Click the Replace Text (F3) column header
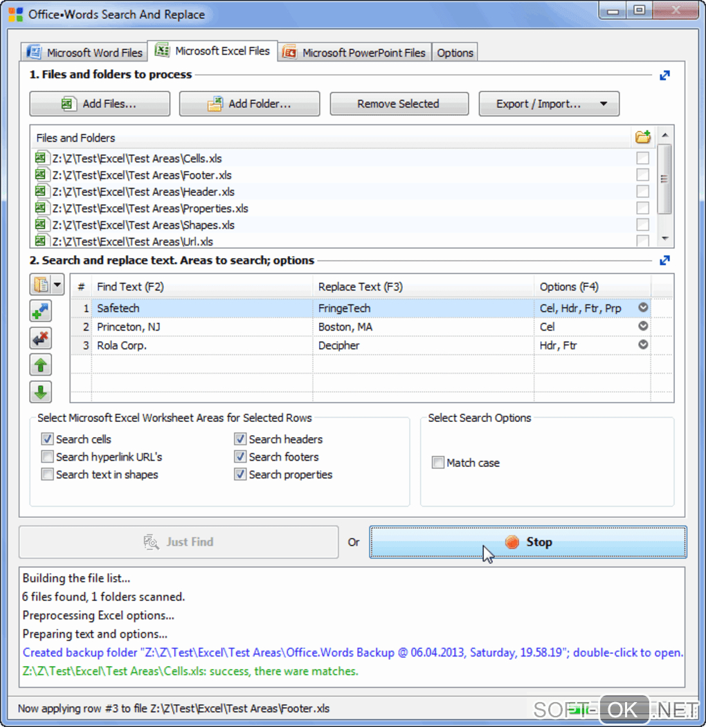This screenshot has width=706, height=727. pyautogui.click(x=423, y=286)
